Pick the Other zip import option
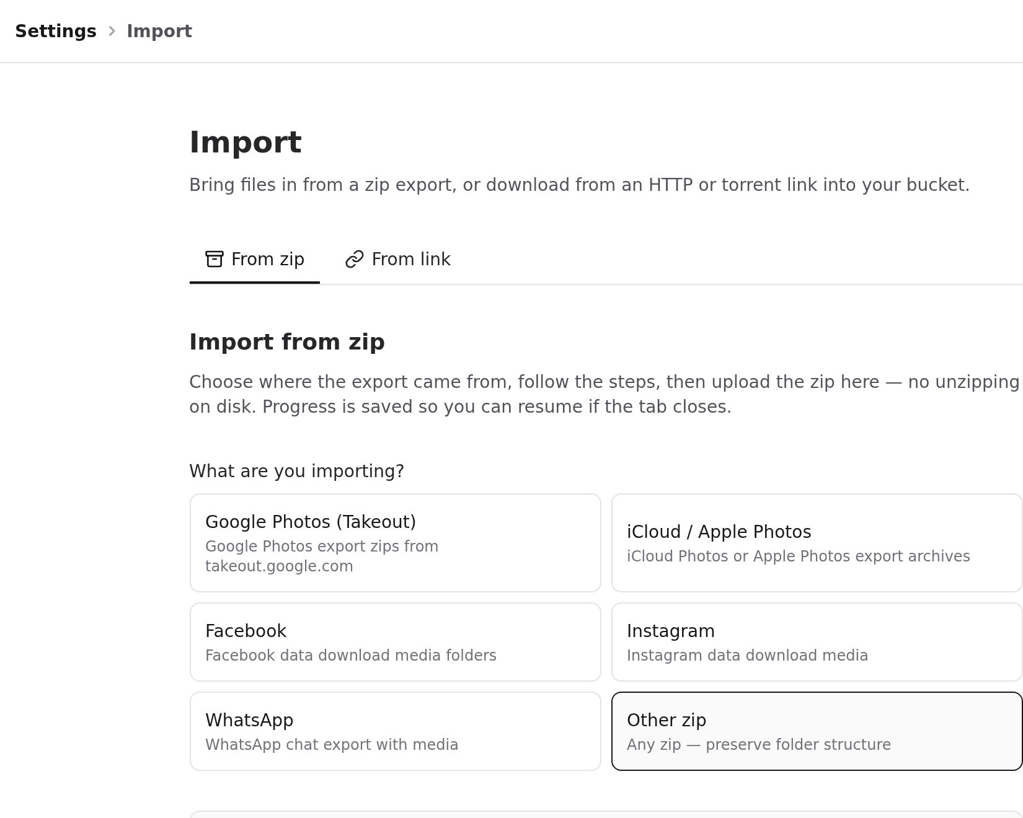 tap(817, 731)
